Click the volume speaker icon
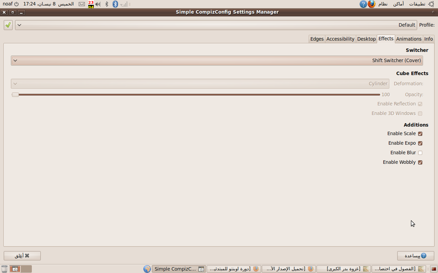This screenshot has width=438, height=273. pyautogui.click(x=98, y=4)
